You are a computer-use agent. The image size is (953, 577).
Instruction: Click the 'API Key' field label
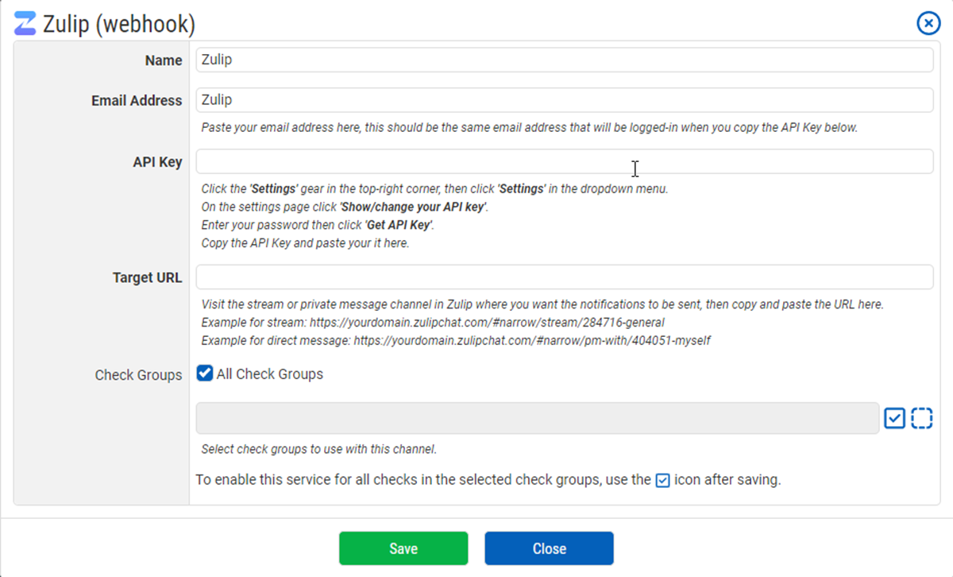click(157, 162)
